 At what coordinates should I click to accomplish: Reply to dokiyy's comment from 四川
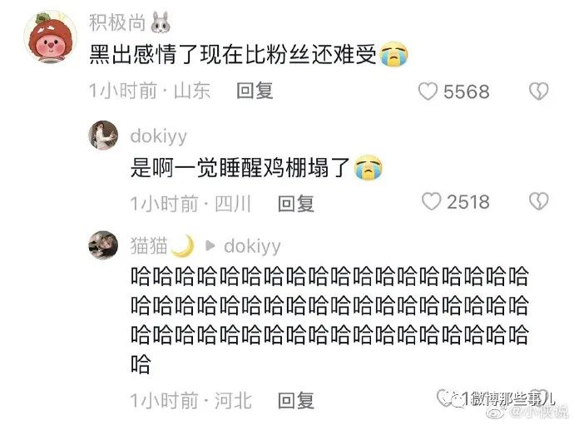(x=296, y=204)
